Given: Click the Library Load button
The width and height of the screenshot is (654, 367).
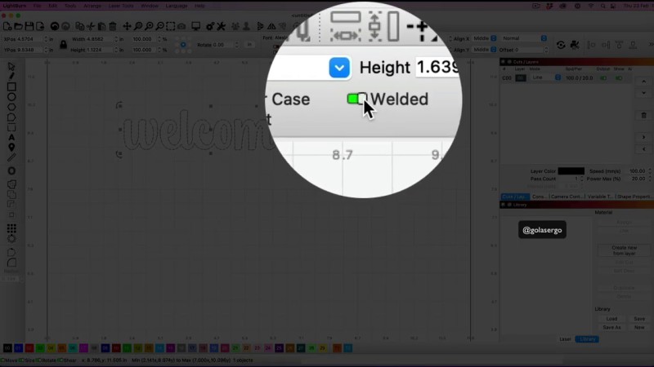Looking at the screenshot, I should tap(611, 319).
